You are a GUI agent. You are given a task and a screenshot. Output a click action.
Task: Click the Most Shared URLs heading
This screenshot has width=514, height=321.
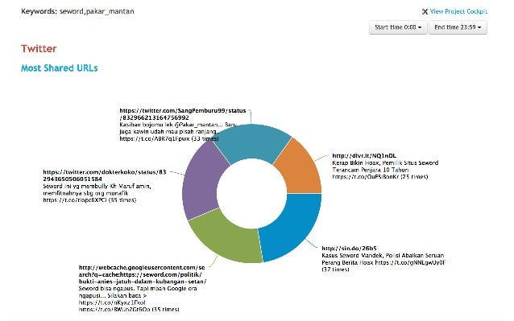tap(60, 68)
